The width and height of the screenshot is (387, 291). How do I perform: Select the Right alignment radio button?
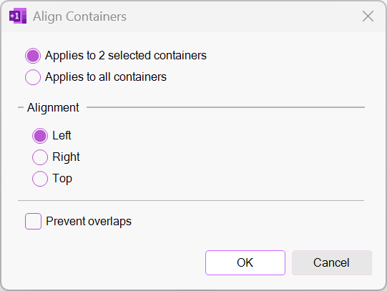click(40, 157)
